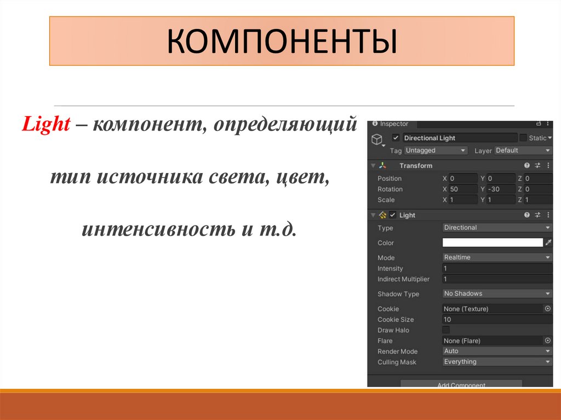Click the Scale X field
This screenshot has height=420, width=561.
pos(463,200)
